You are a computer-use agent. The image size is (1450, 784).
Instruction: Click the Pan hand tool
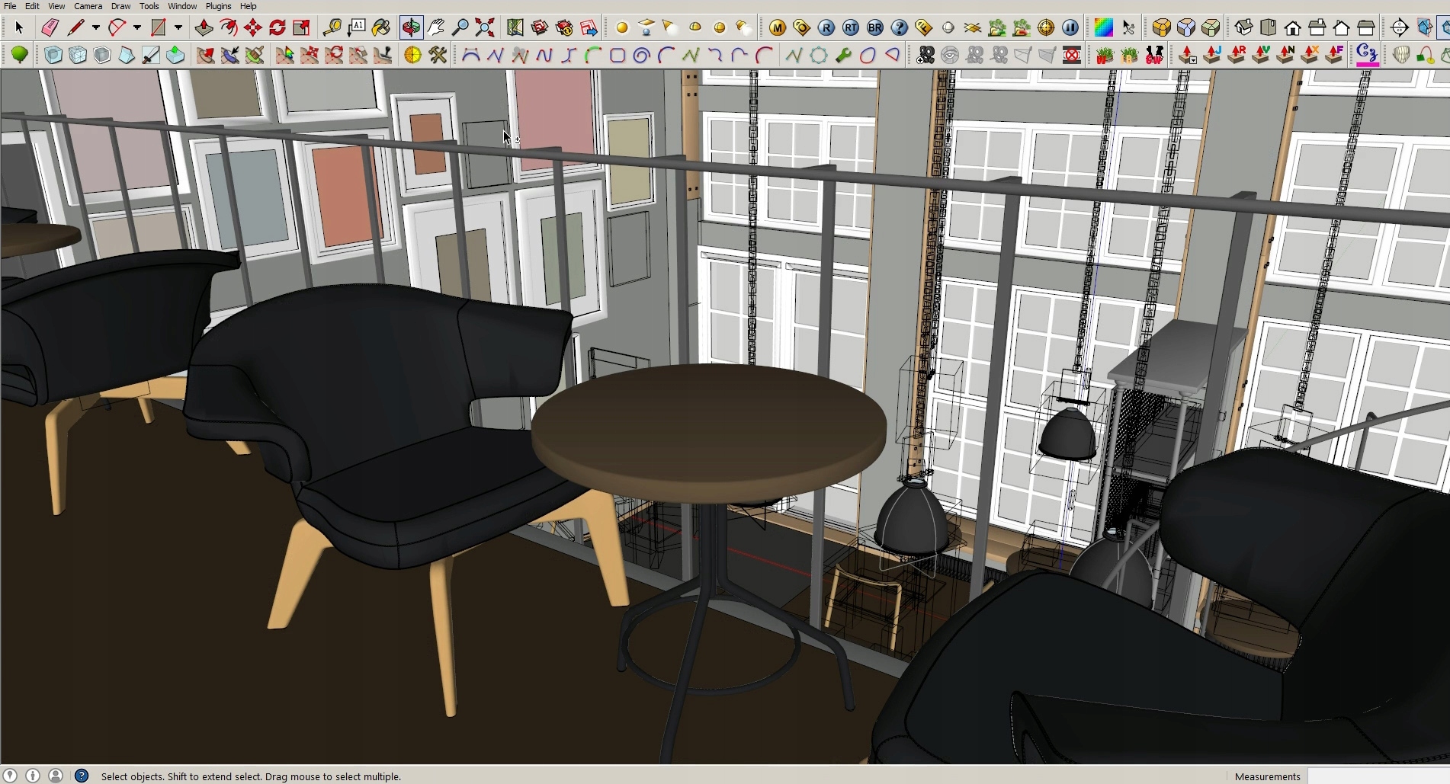[436, 28]
